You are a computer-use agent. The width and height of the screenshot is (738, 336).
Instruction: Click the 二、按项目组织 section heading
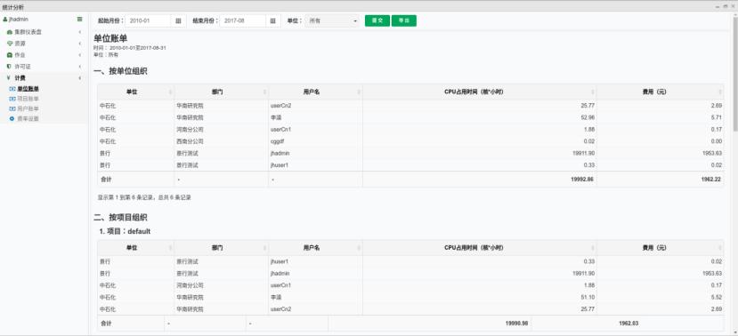[x=120, y=218]
